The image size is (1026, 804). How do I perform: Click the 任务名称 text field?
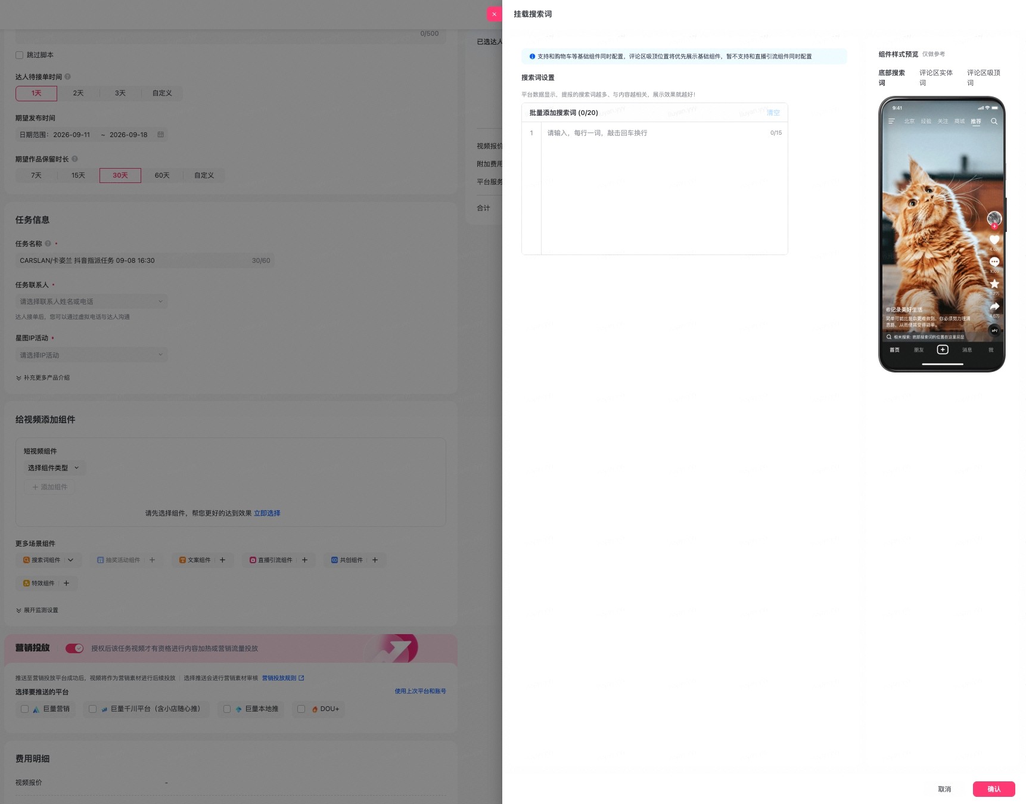coord(145,260)
